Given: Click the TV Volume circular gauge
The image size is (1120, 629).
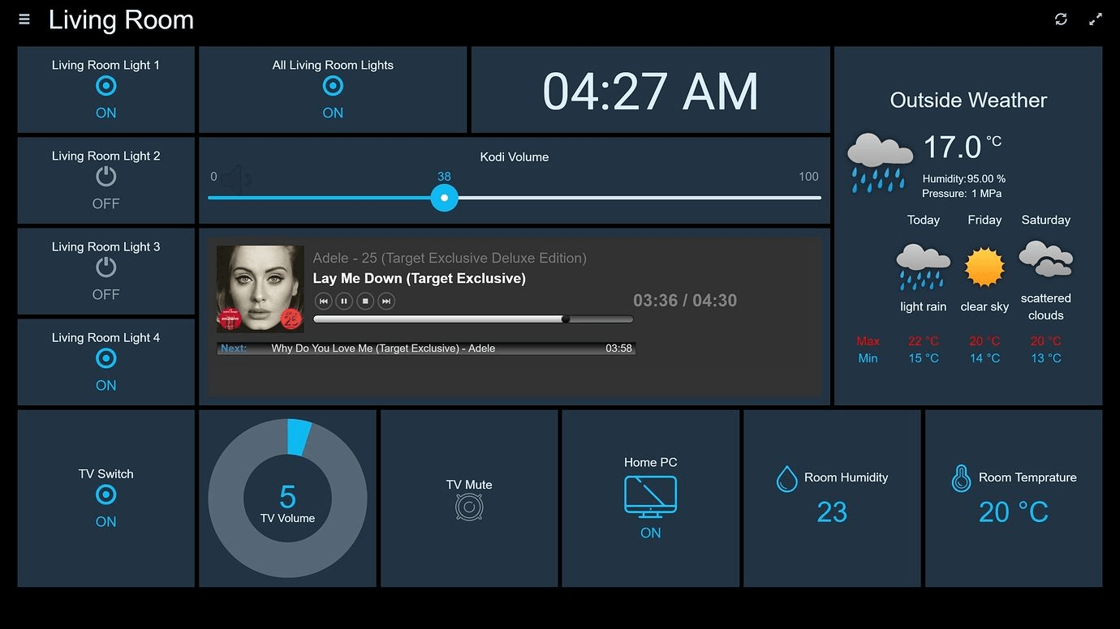Looking at the screenshot, I should click(x=287, y=498).
